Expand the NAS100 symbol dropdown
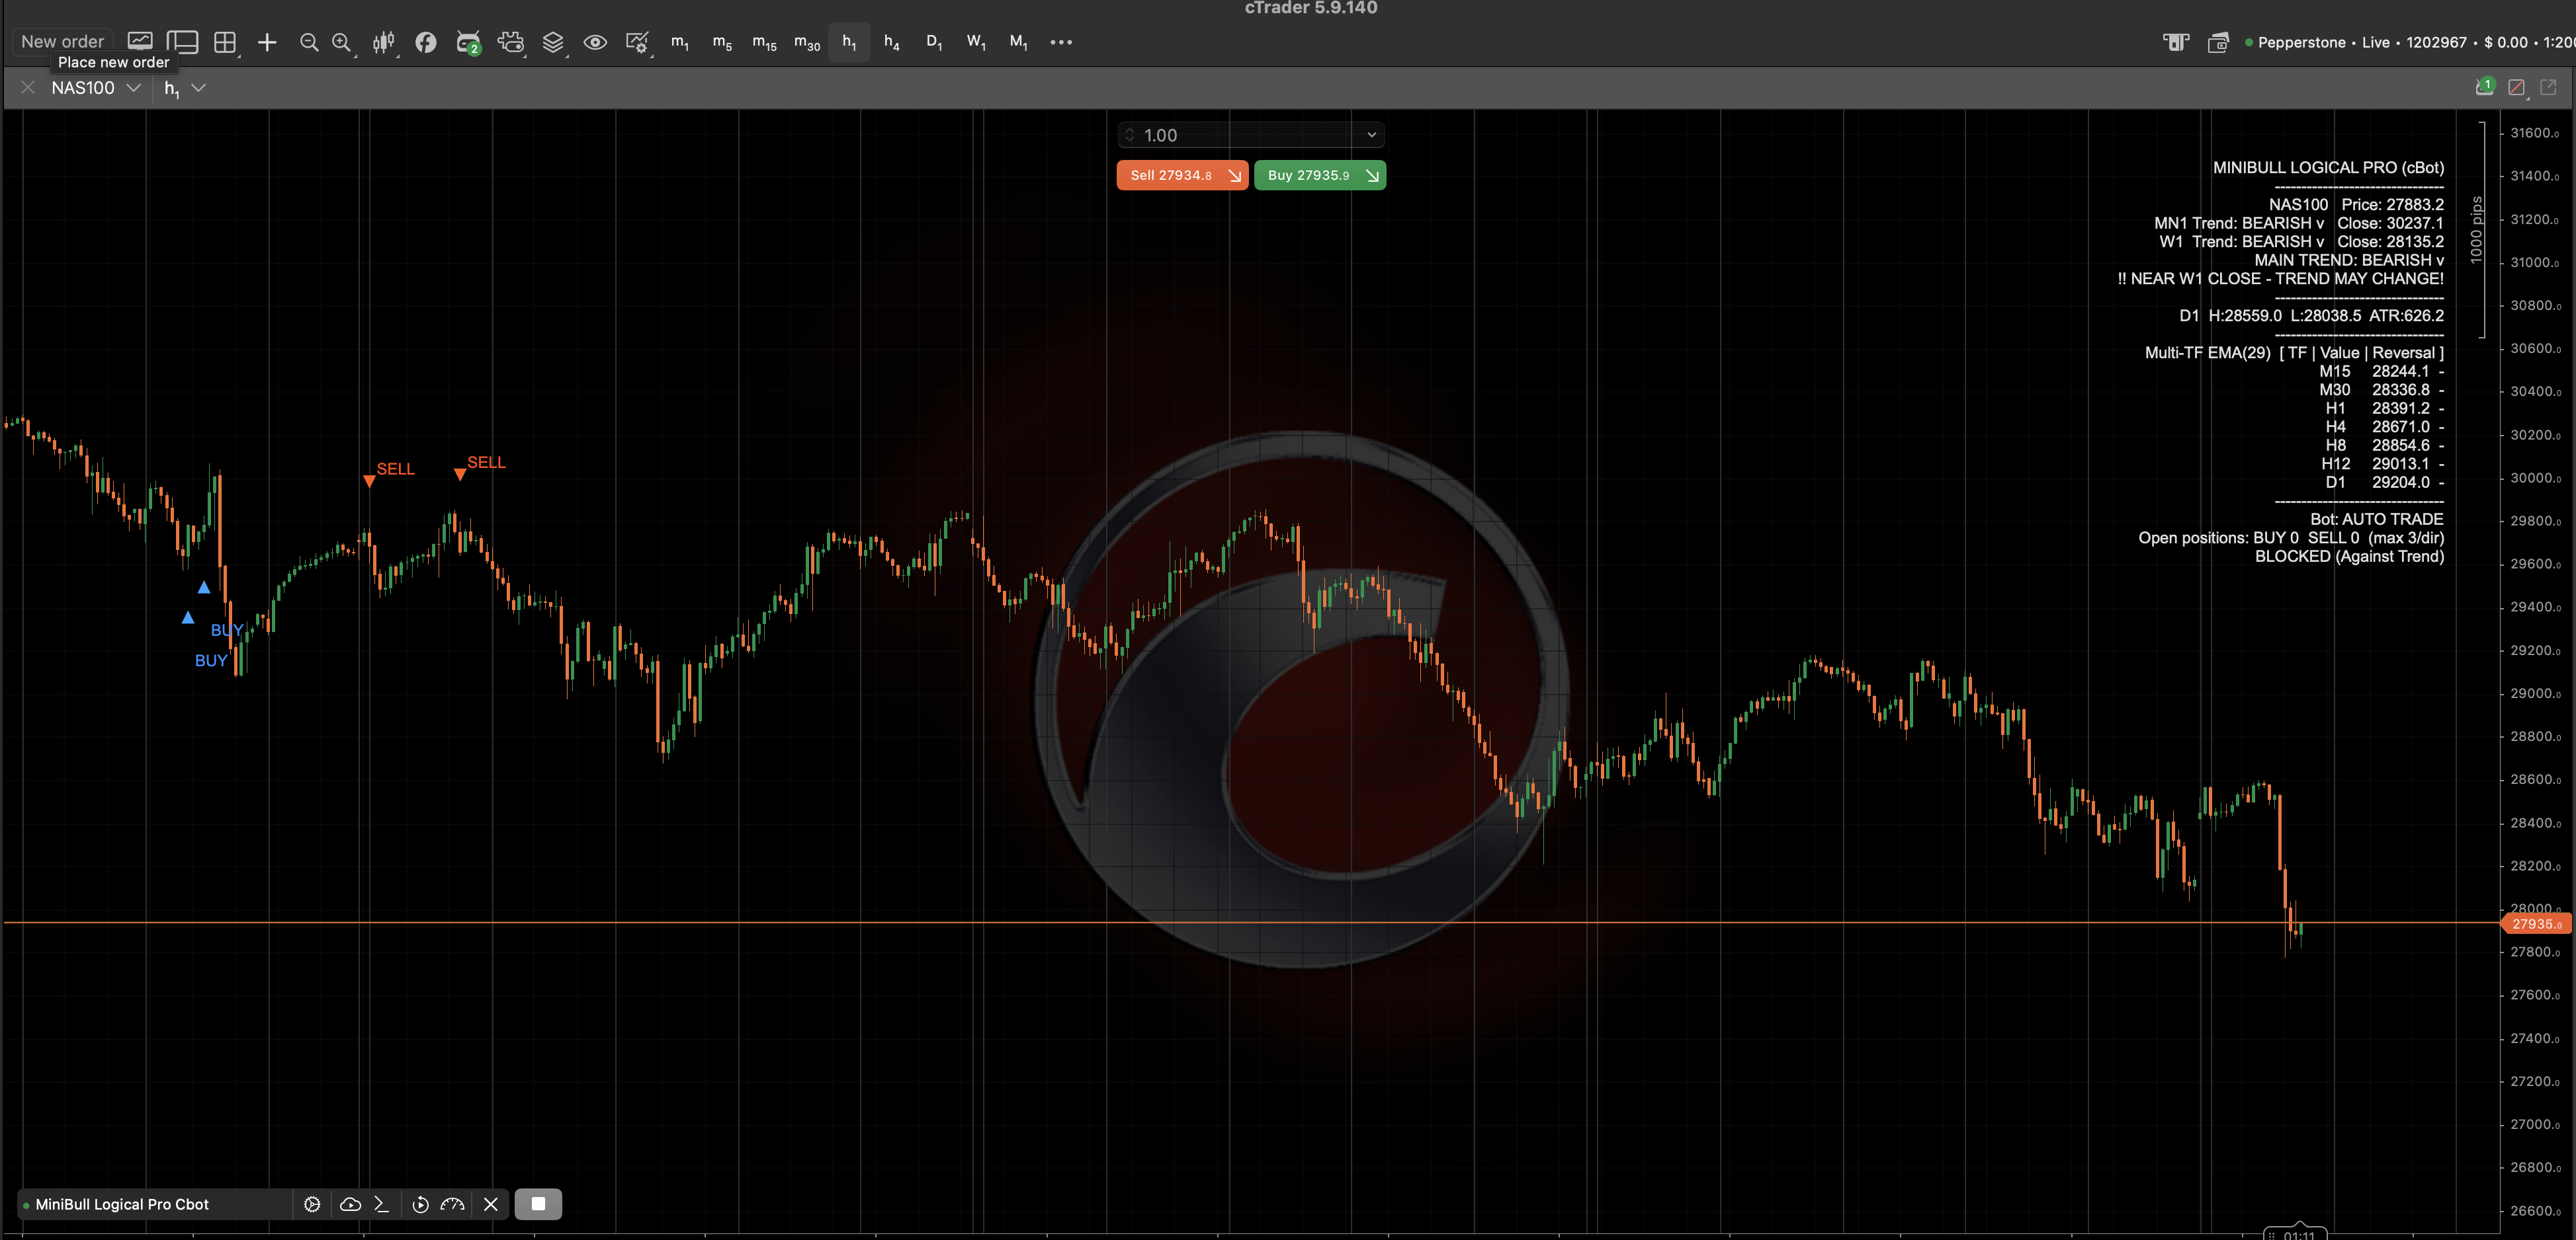Image resolution: width=2576 pixels, height=1240 pixels. coord(133,88)
